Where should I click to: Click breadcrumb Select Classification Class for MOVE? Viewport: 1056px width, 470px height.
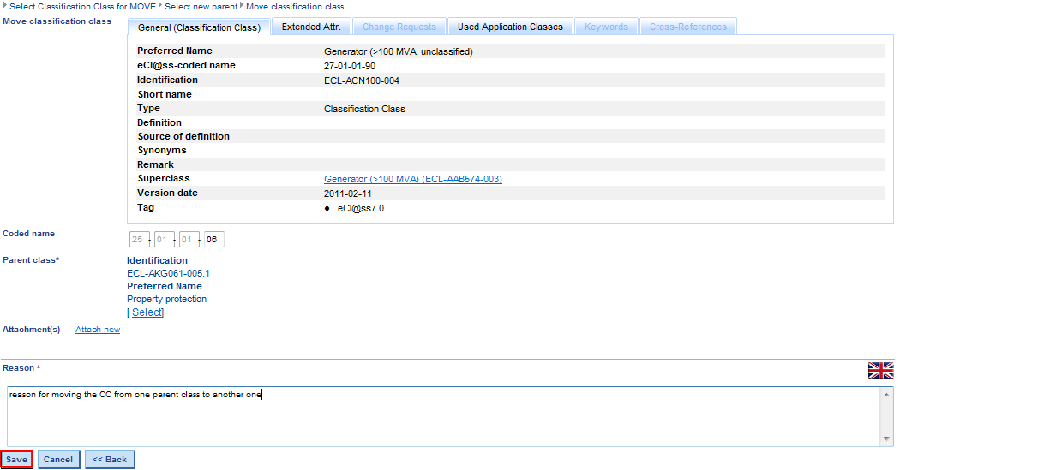tap(82, 7)
